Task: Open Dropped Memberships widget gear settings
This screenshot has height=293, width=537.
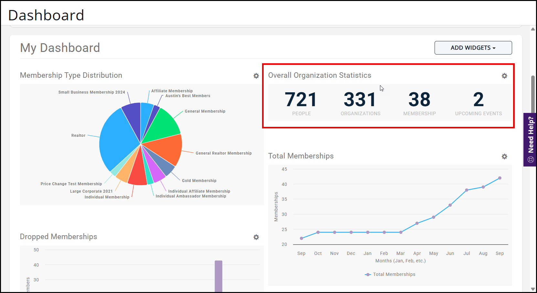Action: click(x=256, y=237)
